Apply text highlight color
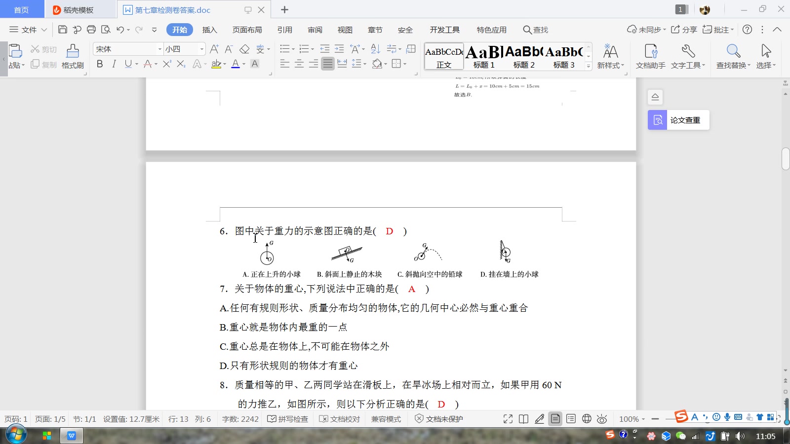This screenshot has width=790, height=444. [x=216, y=64]
